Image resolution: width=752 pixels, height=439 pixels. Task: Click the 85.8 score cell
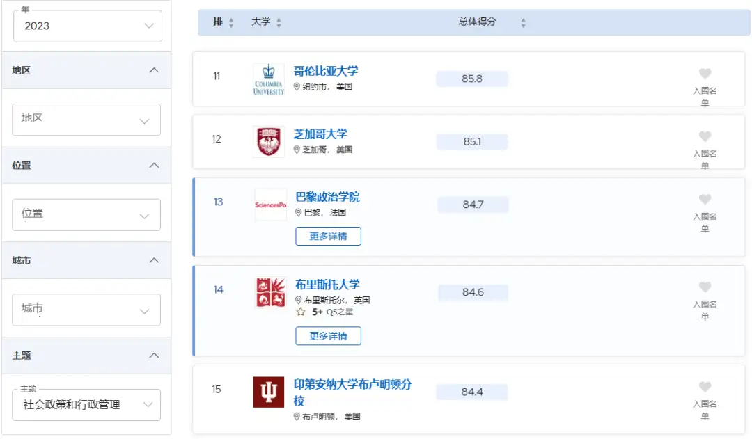click(x=472, y=79)
